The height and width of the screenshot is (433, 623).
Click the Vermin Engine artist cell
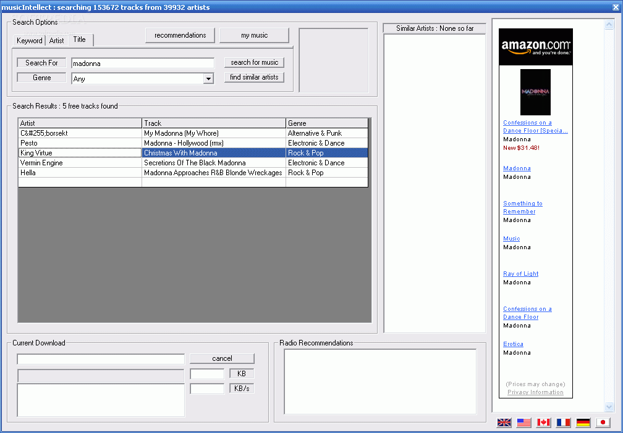click(x=80, y=163)
